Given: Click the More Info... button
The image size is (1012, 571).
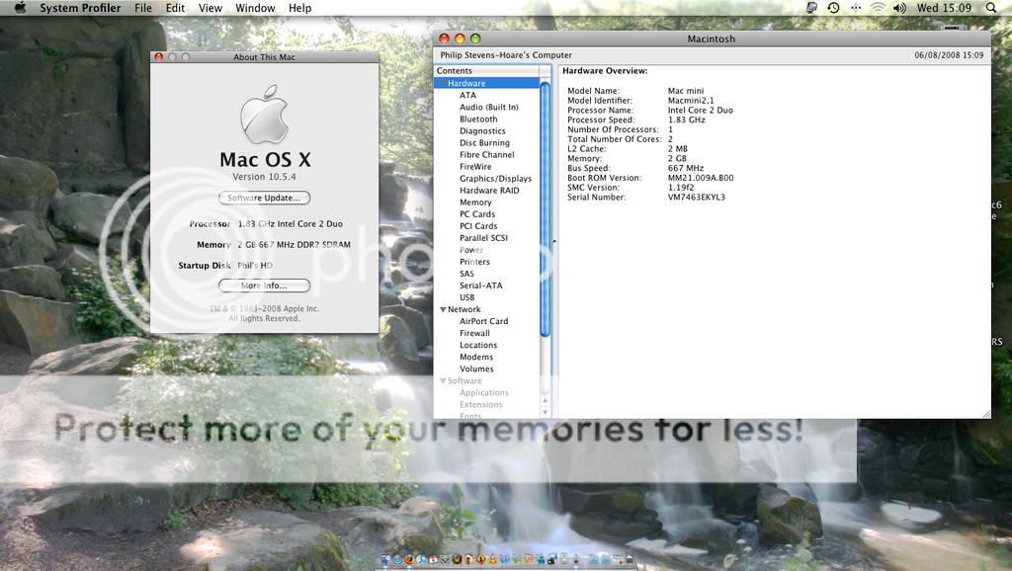Looking at the screenshot, I should 264,285.
